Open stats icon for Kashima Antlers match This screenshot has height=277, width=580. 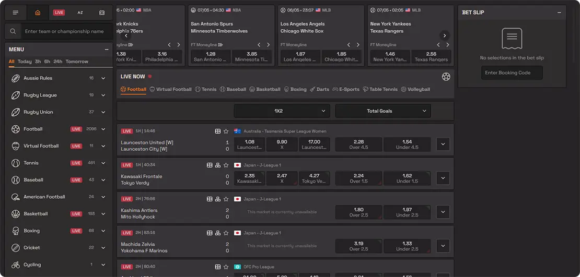point(218,199)
